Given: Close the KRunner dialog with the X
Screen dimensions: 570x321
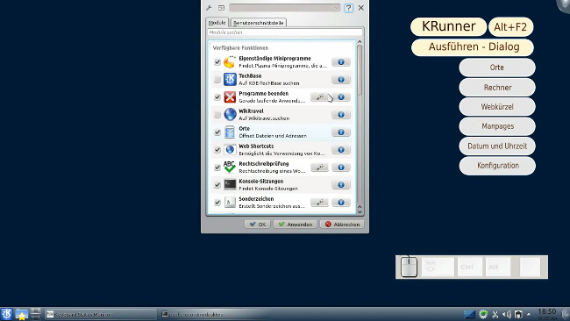Looking at the screenshot, I should pos(361,8).
